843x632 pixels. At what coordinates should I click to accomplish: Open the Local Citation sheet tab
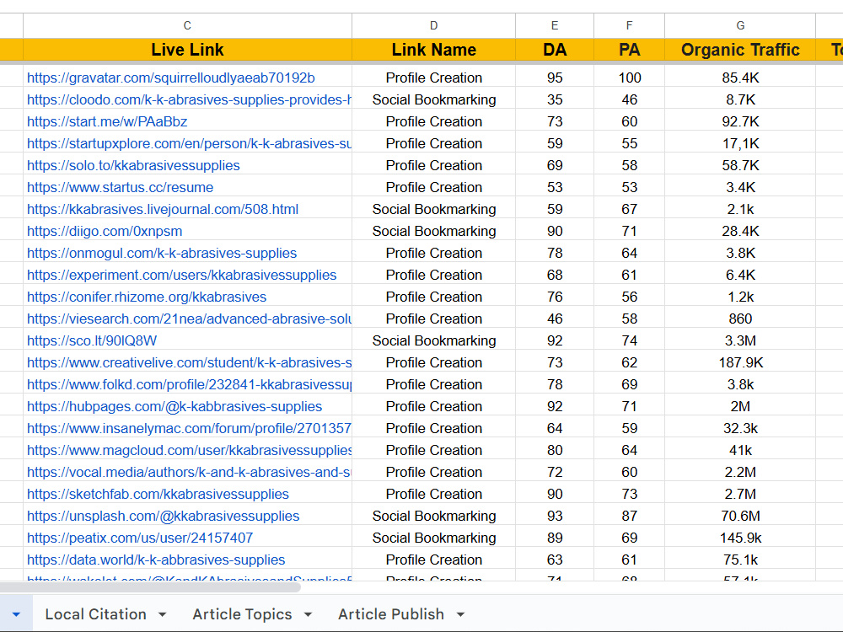[95, 613]
